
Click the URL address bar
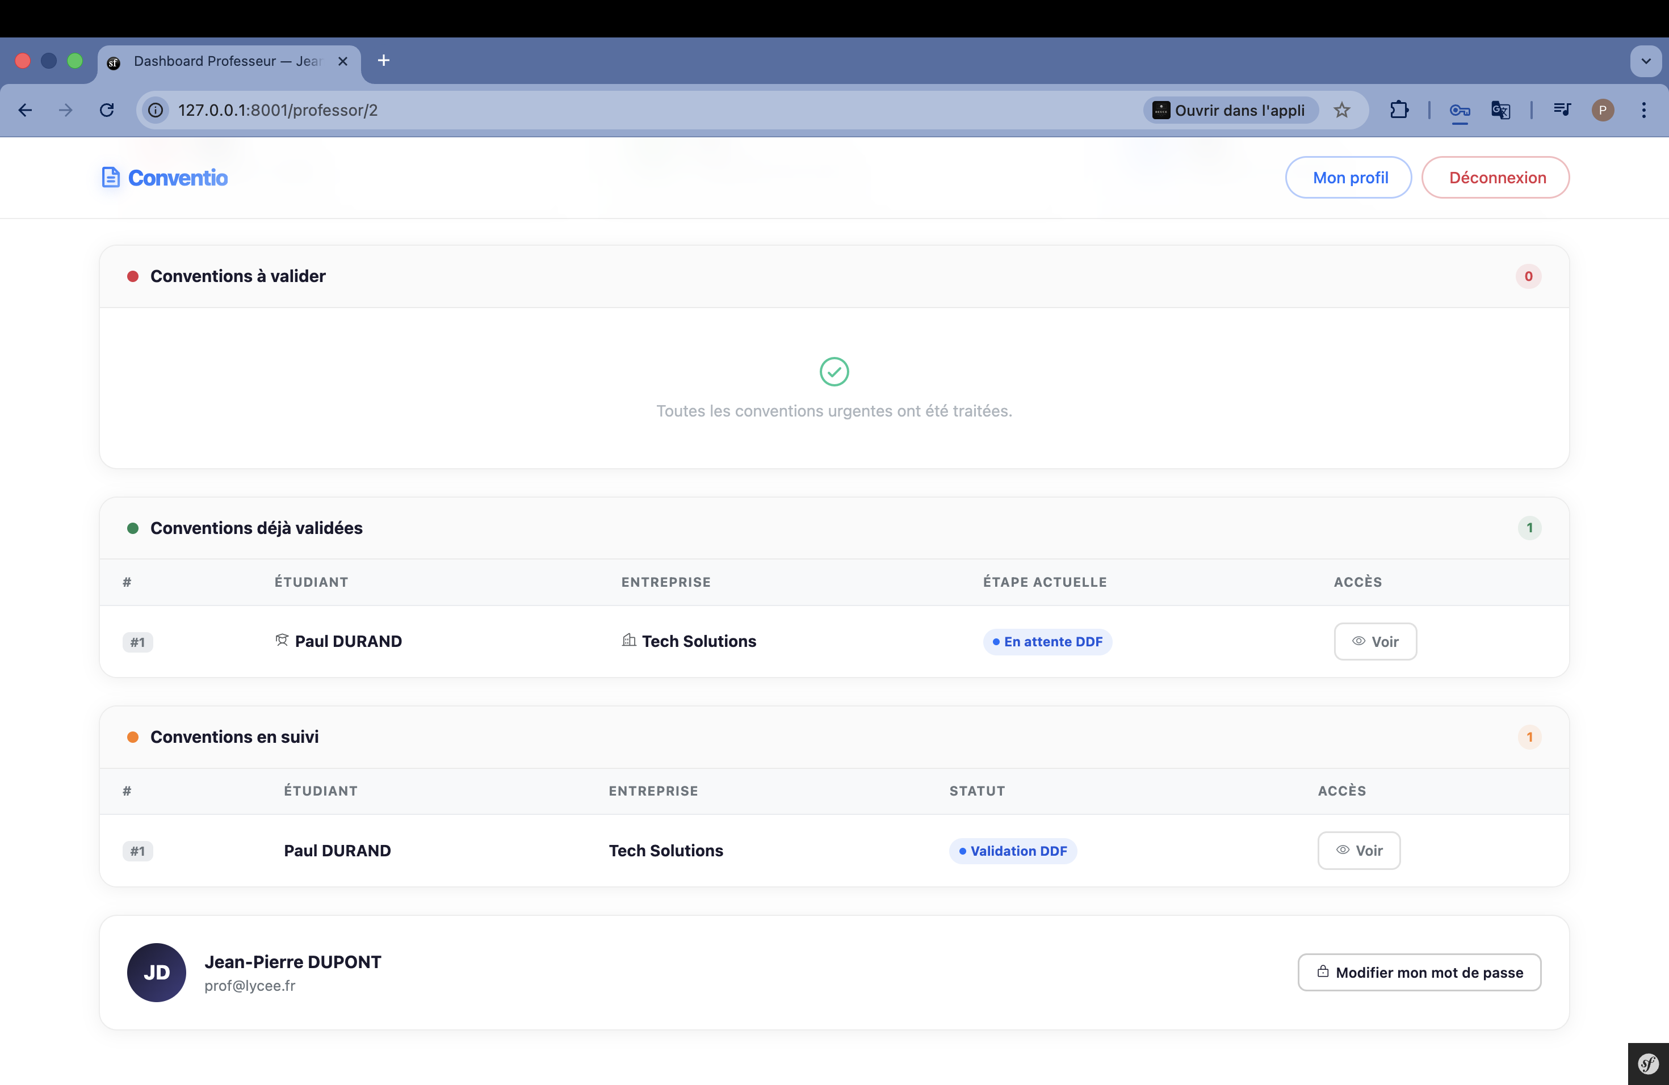coord(491,110)
